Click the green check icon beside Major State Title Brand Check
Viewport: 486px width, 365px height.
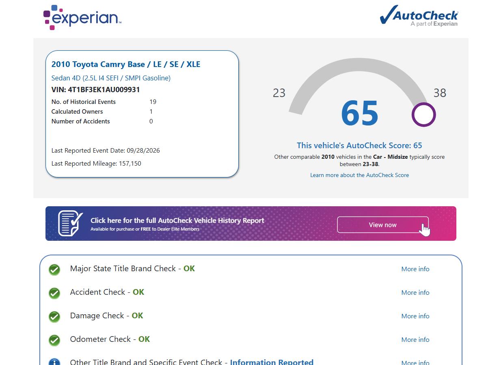54,270
